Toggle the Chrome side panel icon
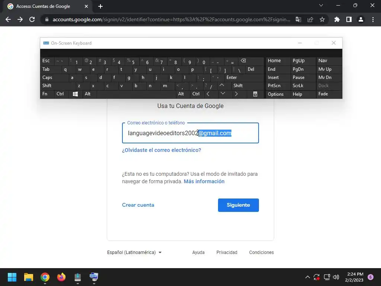381x286 pixels. pos(349,19)
